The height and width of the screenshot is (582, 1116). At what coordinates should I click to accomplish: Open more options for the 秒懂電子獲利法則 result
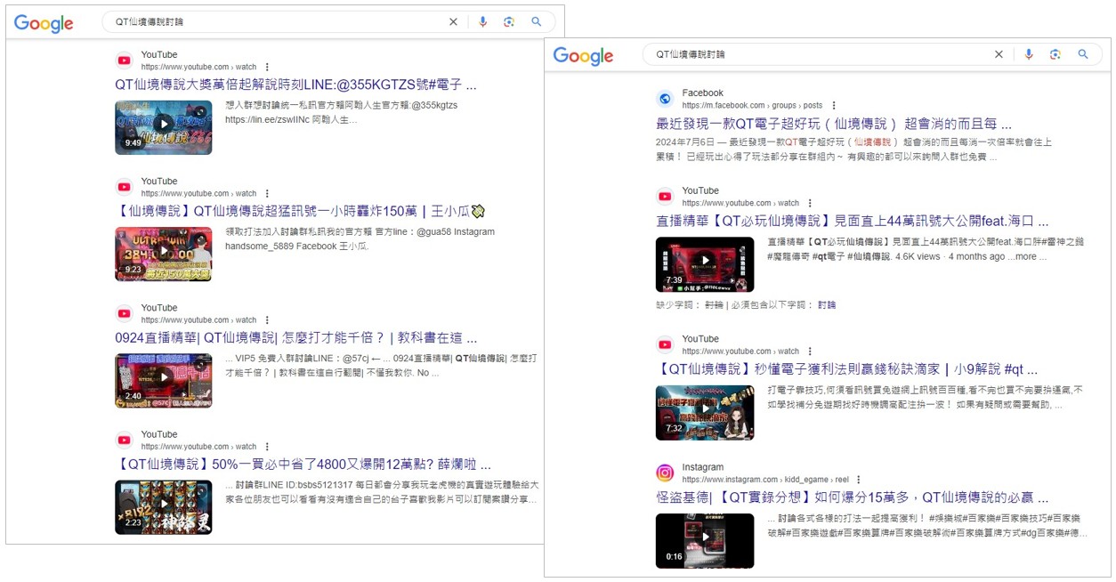pyautogui.click(x=809, y=351)
